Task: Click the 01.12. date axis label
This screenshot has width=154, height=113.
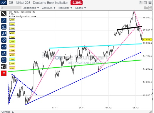Action: 109,108
